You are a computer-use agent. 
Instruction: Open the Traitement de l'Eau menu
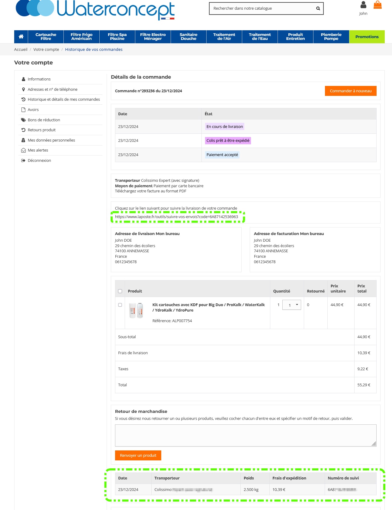[260, 37]
